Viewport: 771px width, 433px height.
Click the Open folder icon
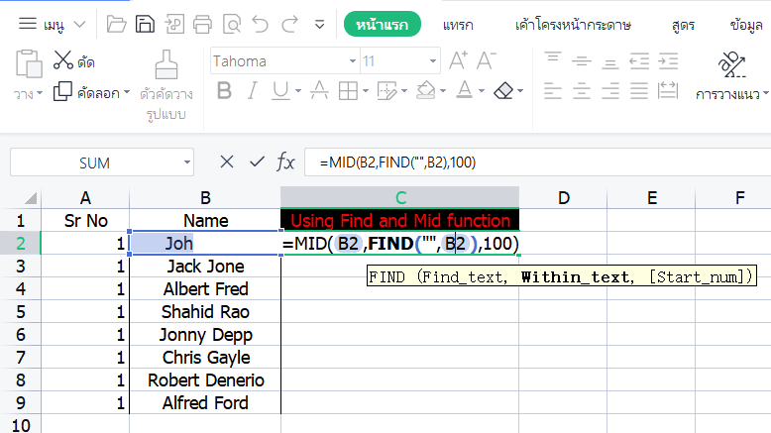point(116,24)
